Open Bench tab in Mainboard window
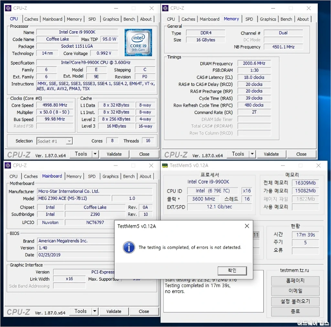The image size is (331, 327). 129,177
